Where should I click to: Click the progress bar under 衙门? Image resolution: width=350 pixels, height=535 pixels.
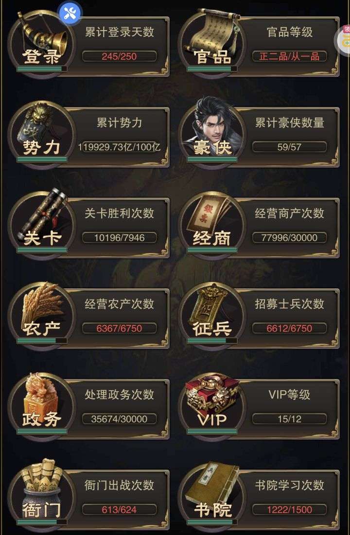pos(42,522)
